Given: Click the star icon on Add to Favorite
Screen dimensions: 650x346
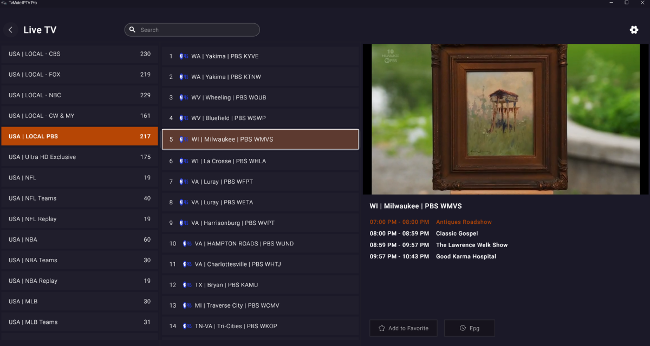Looking at the screenshot, I should point(382,328).
